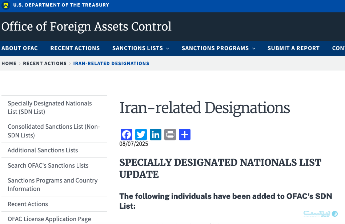
Task: Open the blue plus share icon
Action: tap(185, 135)
